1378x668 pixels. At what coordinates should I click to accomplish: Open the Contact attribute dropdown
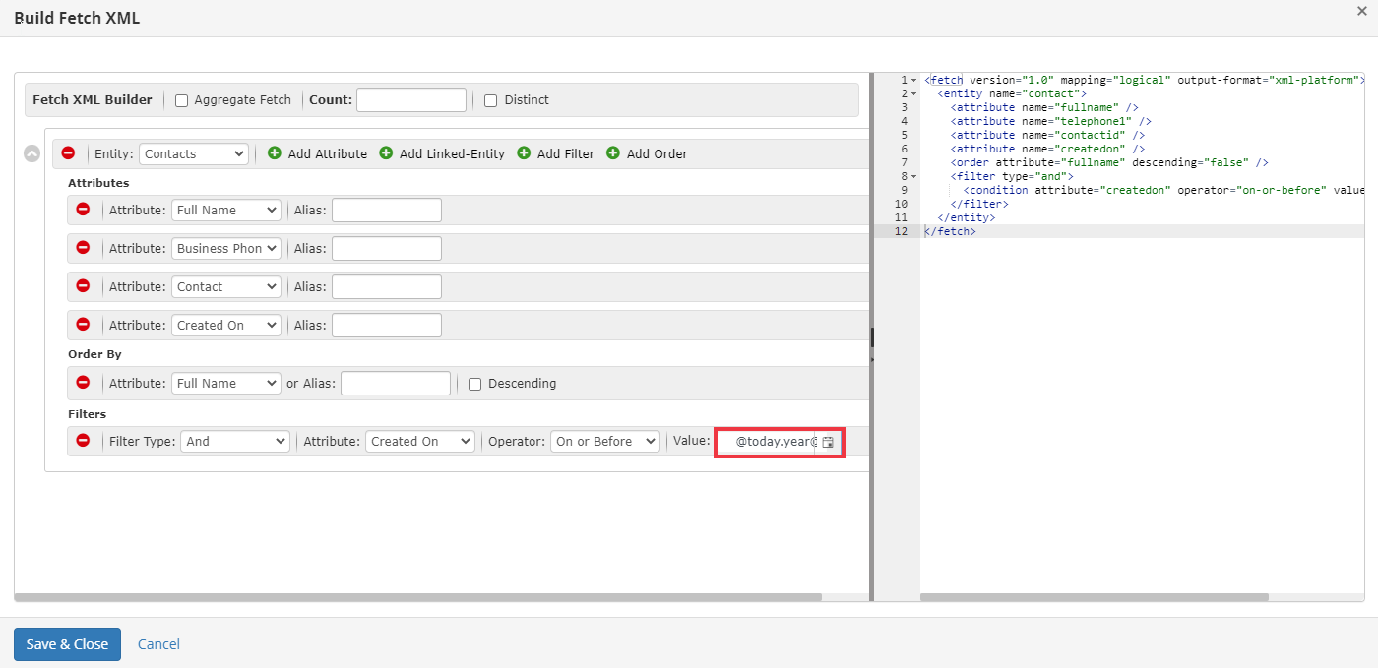(x=226, y=286)
